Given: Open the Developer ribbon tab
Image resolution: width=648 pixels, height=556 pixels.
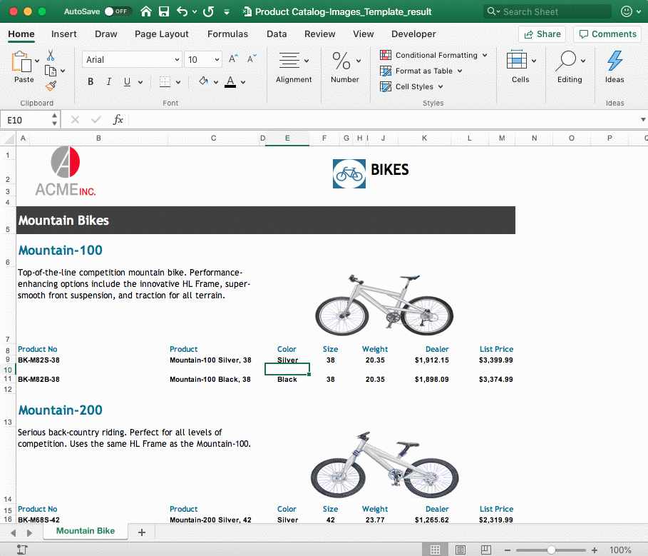Looking at the screenshot, I should tap(413, 34).
